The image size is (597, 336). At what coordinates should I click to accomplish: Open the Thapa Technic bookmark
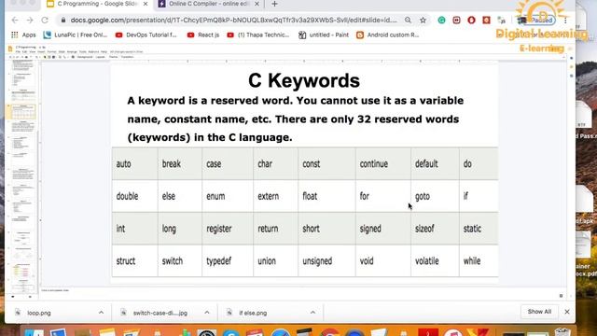pyautogui.click(x=258, y=35)
